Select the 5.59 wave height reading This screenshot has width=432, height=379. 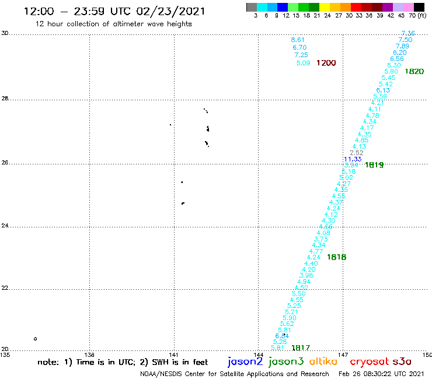[x=380, y=97]
